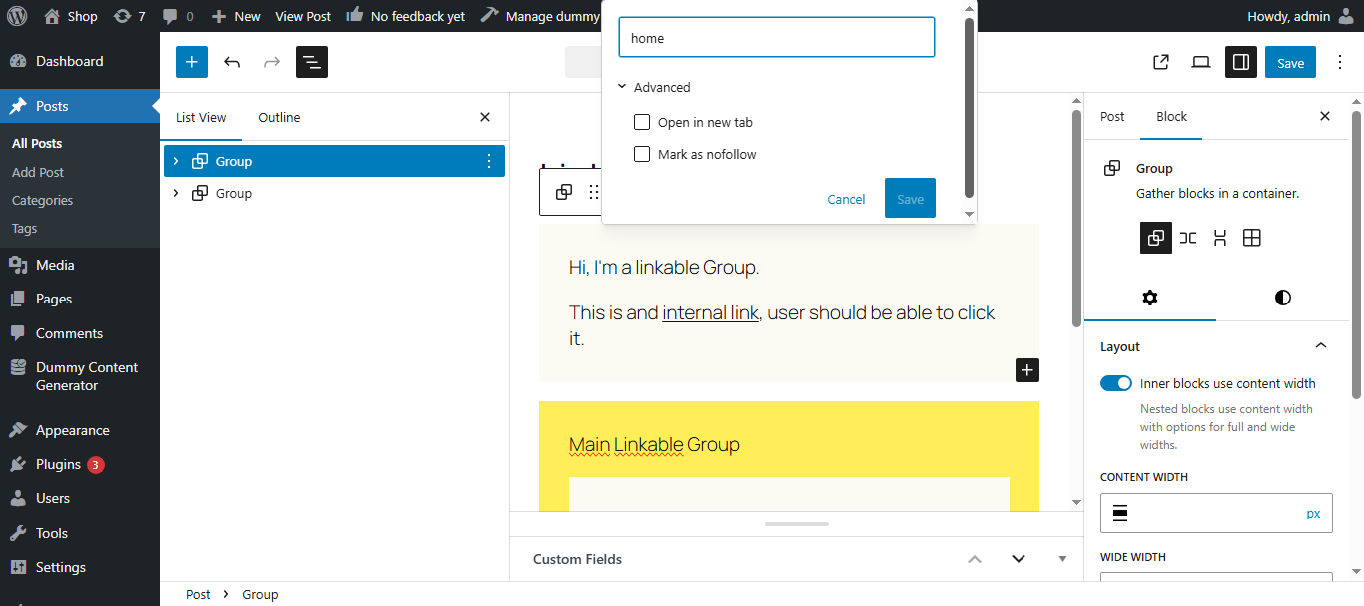Save the link in the popover
Image resolution: width=1364 pixels, height=606 pixels.
click(910, 198)
